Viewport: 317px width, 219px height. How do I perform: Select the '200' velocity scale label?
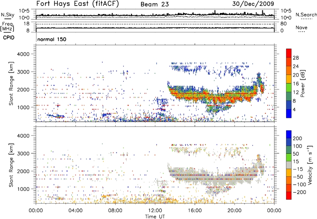tap(298, 138)
